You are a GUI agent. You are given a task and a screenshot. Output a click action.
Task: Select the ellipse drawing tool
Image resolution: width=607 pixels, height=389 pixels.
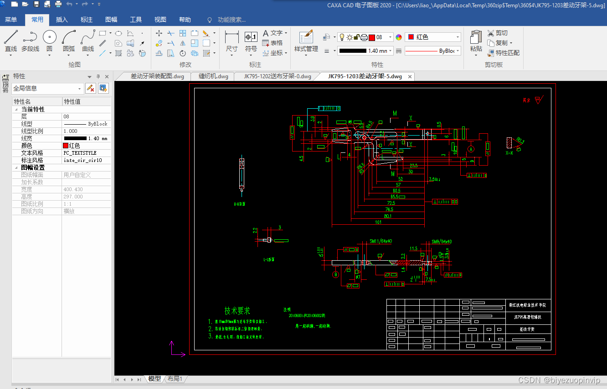[118, 33]
